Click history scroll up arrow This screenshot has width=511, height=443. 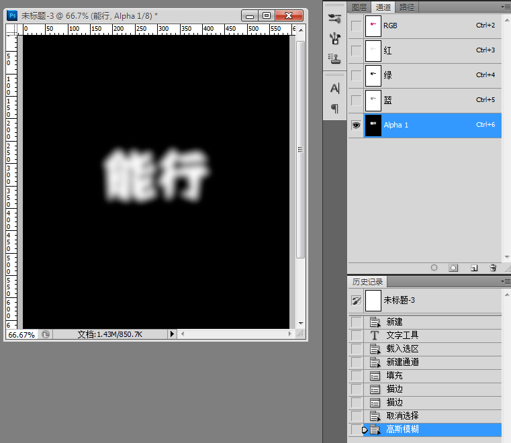pos(507,295)
